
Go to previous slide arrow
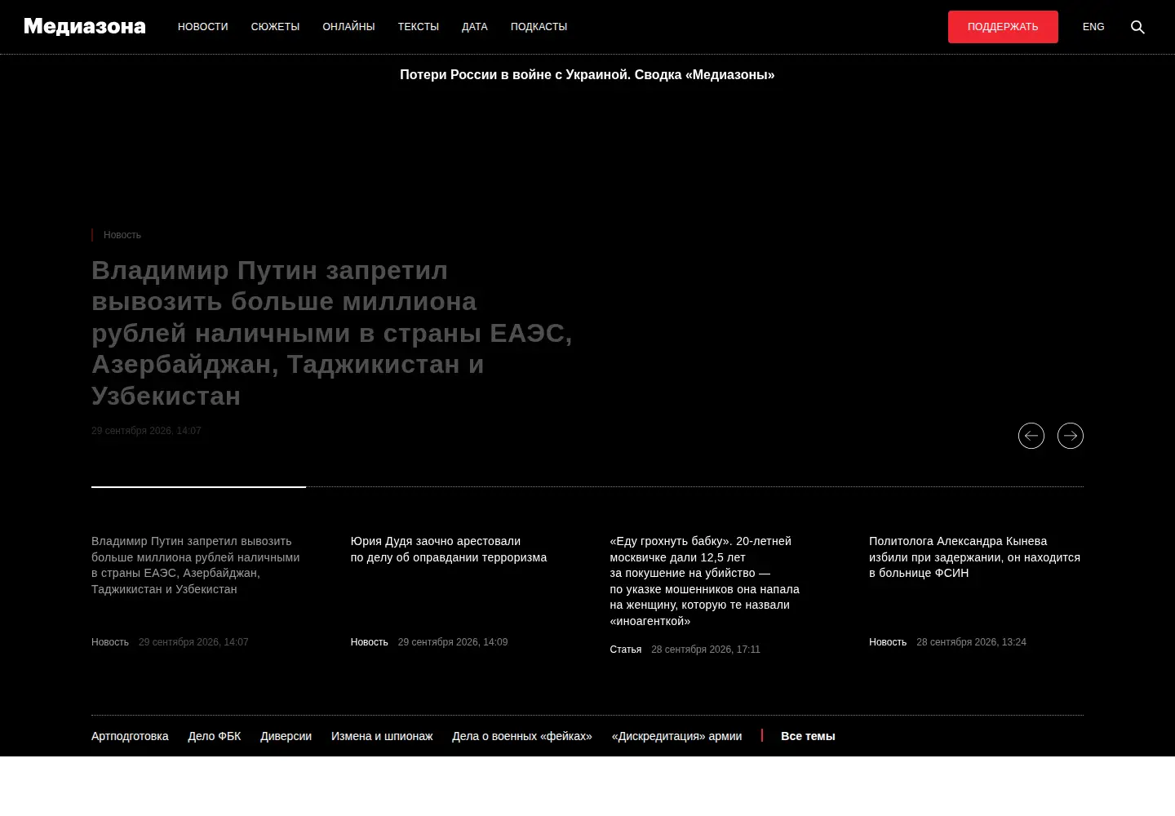[x=1031, y=436]
